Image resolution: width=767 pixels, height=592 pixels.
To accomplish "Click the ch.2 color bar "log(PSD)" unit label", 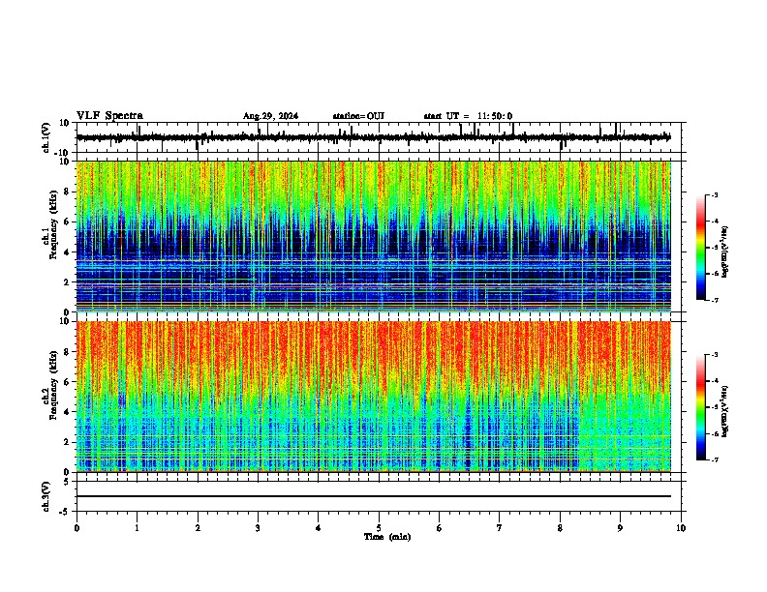I will tap(724, 412).
